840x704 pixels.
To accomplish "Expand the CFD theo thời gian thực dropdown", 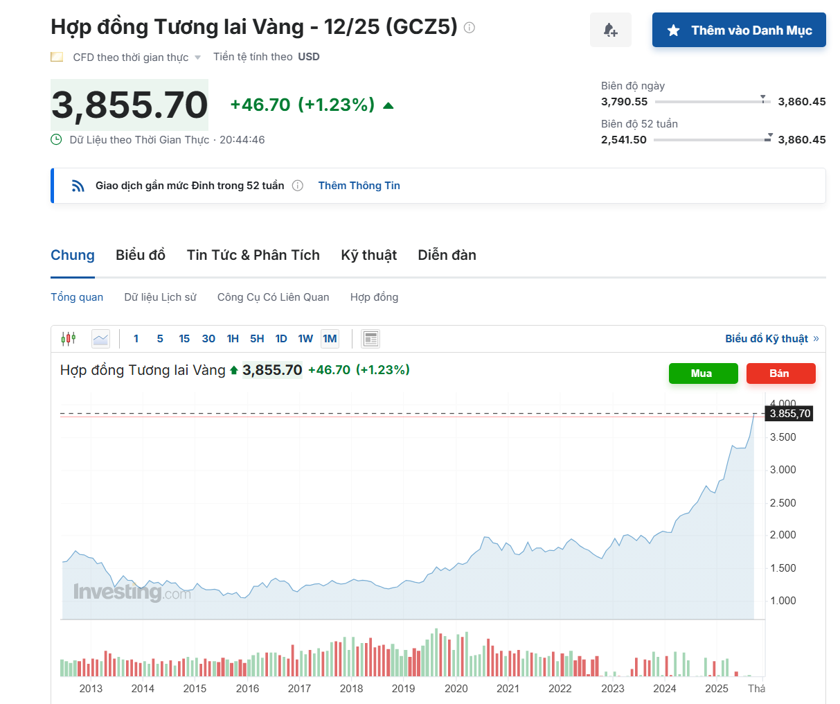I will click(197, 58).
